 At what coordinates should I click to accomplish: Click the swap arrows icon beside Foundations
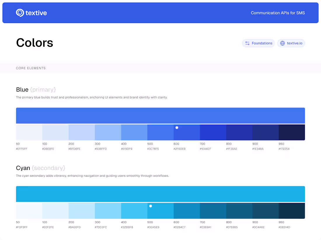pos(248,43)
